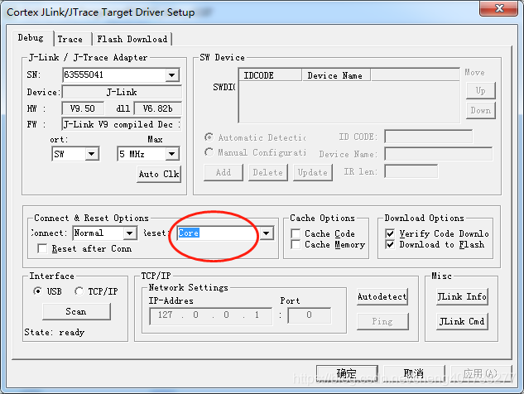Toggle Download to Flash checkbox
The width and height of the screenshot is (524, 394).
point(390,245)
